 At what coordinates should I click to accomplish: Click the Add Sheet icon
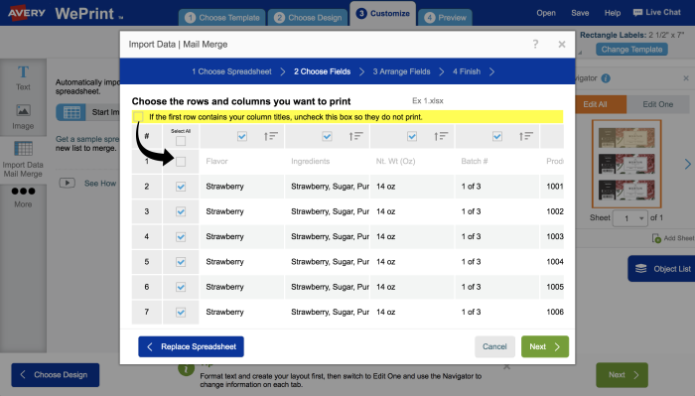click(x=656, y=238)
